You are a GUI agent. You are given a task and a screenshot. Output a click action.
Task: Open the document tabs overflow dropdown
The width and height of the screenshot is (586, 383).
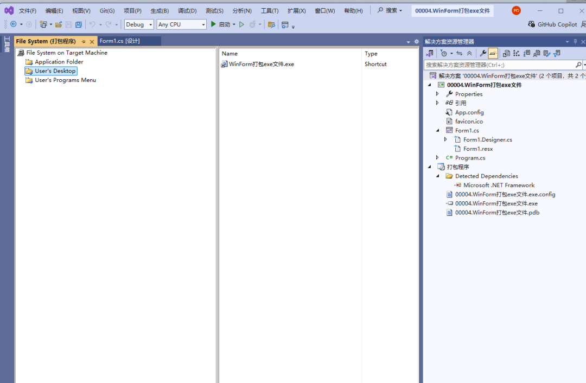tap(408, 42)
